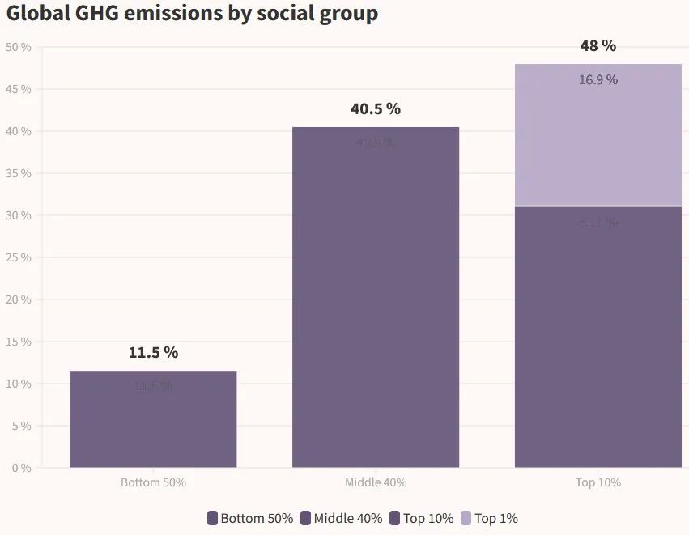Click the bold 40.5 % total label
The width and height of the screenshot is (689, 535).
376,109
